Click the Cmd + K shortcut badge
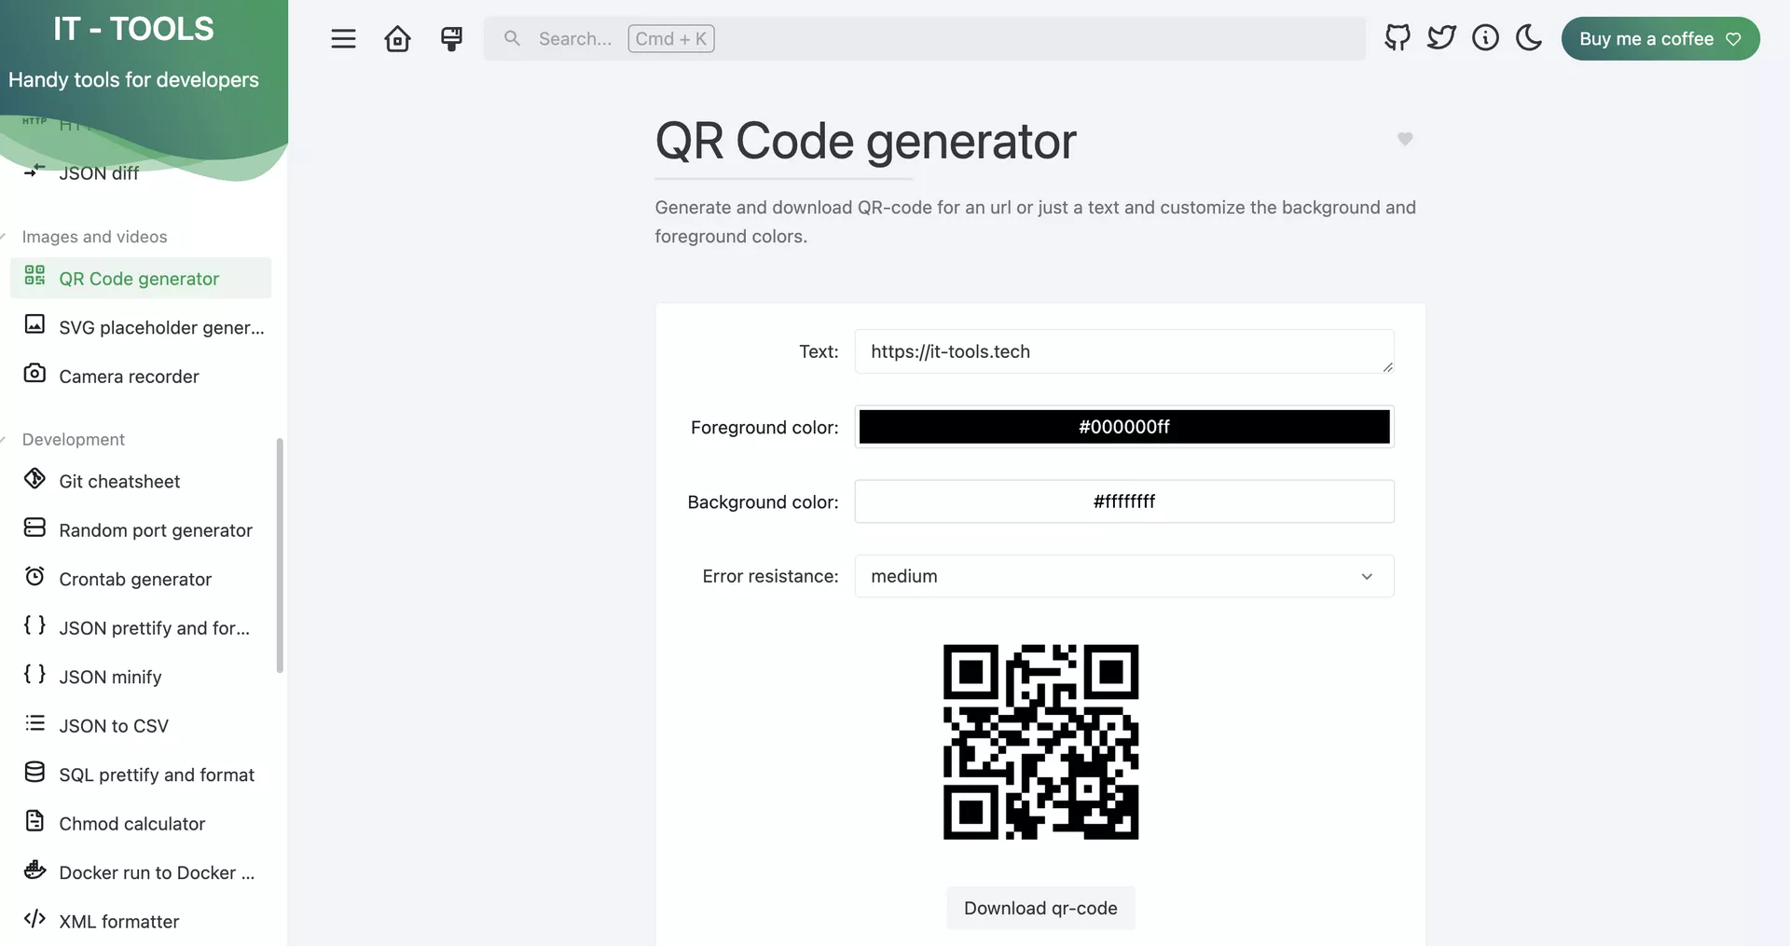 tap(671, 38)
